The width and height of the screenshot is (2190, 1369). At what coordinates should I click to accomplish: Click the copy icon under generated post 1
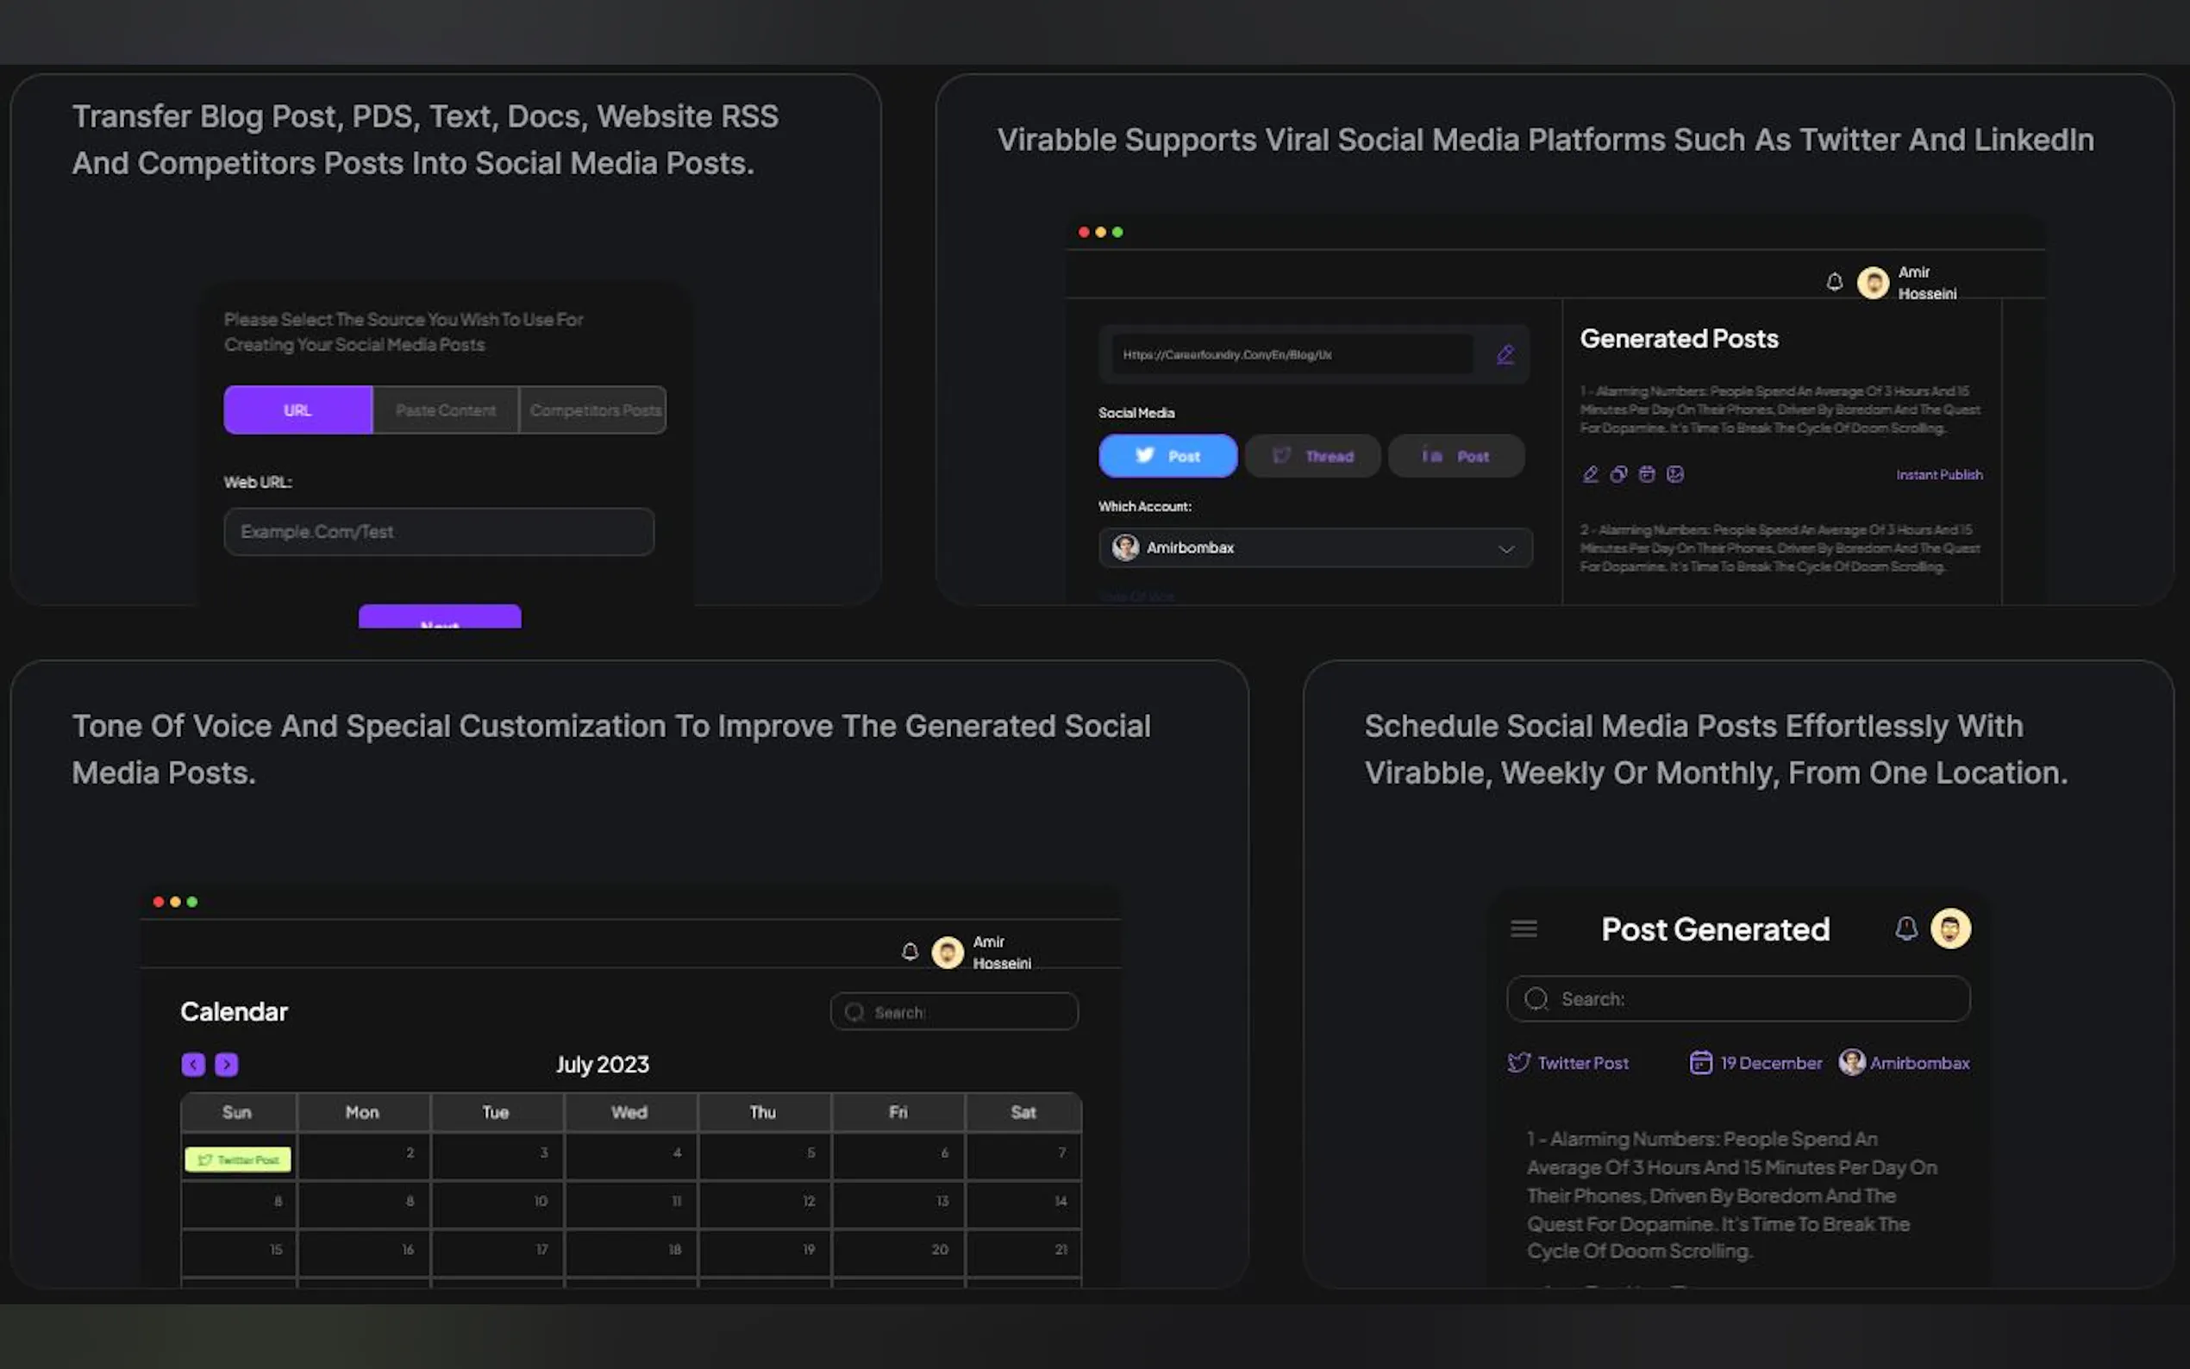[1617, 474]
